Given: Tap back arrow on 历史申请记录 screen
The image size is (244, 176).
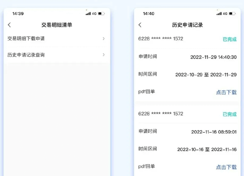Looking at the screenshot, I should click(140, 25).
